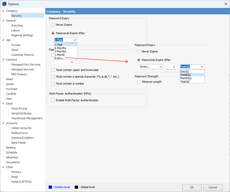Choose 6 Months from expiry list
The height and width of the screenshot is (192, 230).
(x=60, y=48)
